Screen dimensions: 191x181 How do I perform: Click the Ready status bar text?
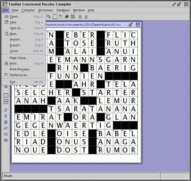[x=8, y=176]
